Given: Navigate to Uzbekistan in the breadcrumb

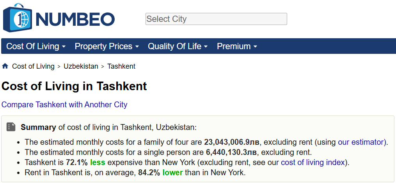Looking at the screenshot, I should [81, 66].
